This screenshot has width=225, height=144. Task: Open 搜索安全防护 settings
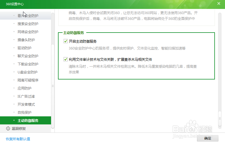tap(26, 24)
